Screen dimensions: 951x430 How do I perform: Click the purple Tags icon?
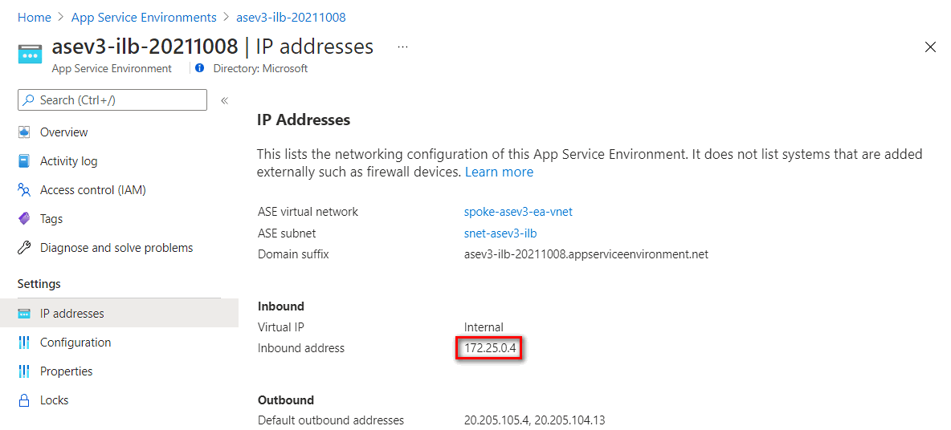[24, 219]
